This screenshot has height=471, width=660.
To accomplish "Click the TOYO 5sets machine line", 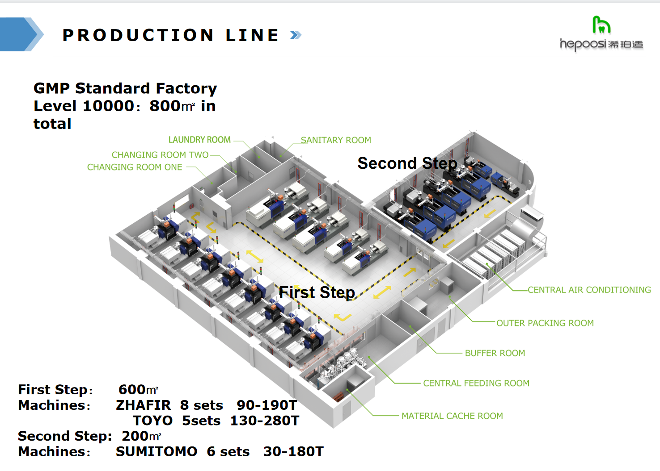I will pyautogui.click(x=216, y=421).
